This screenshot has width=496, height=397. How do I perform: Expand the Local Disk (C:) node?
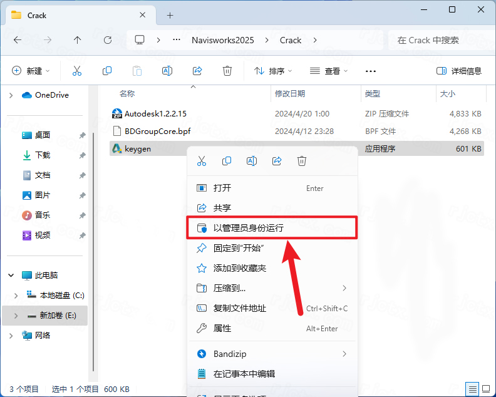coord(16,296)
